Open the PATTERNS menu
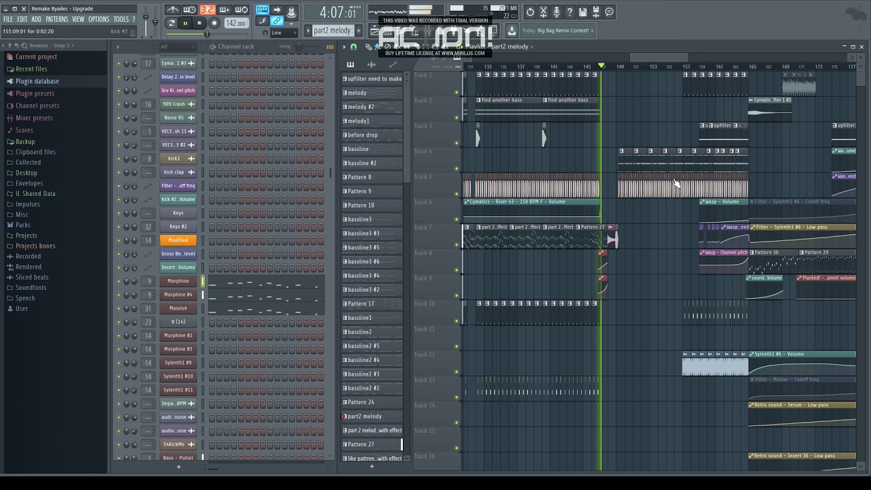 pos(56,19)
